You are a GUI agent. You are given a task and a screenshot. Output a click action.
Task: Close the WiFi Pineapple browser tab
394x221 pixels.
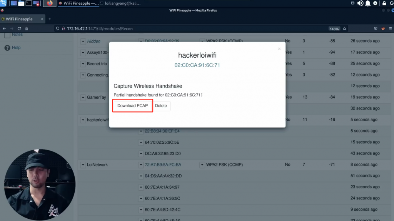42,19
